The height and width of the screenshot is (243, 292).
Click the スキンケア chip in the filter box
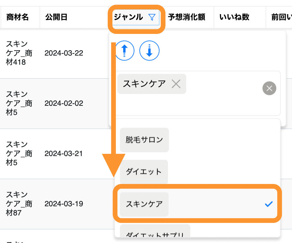pos(144,84)
